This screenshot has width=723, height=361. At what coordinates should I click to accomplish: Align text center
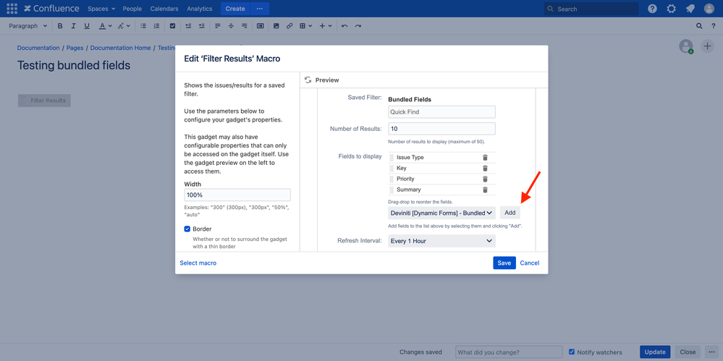[231, 26]
